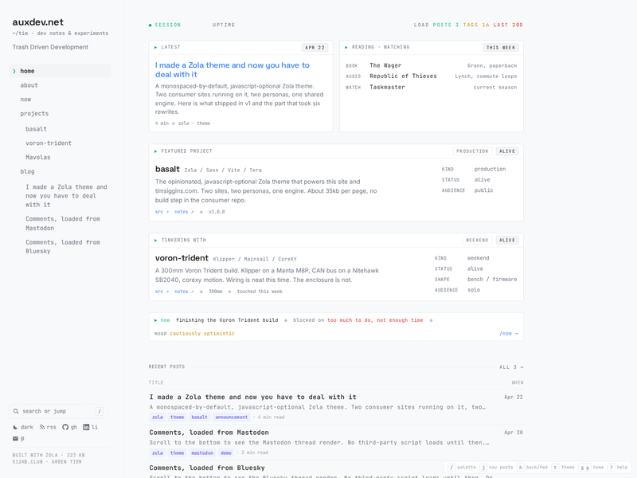Image resolution: width=637 pixels, height=478 pixels.
Task: Focus the search or jump field
Action: tap(58, 411)
